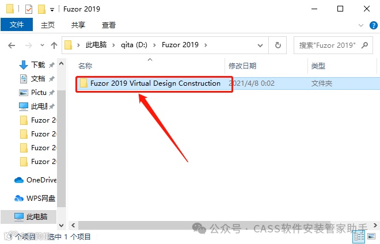Image resolution: width=380 pixels, height=244 pixels.
Task: Switch to the 查看 ribbon tab
Action: [x=109, y=25]
